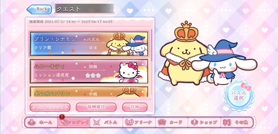The height and width of the screenshot is (134, 278).
Task: Click the quest list vertical scrollbar
Action: [152, 45]
